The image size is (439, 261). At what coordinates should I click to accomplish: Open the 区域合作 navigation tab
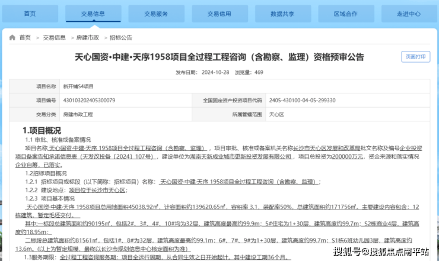point(345,13)
